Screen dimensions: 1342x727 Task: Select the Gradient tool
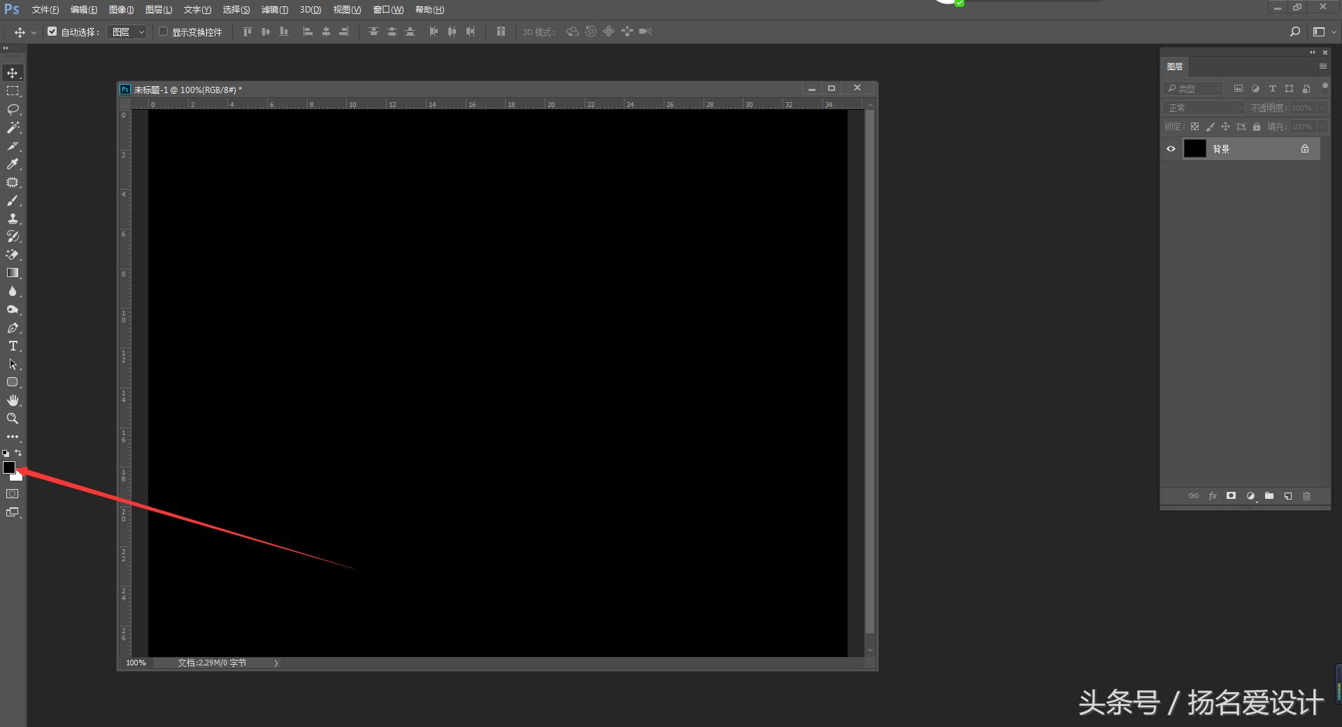click(13, 273)
